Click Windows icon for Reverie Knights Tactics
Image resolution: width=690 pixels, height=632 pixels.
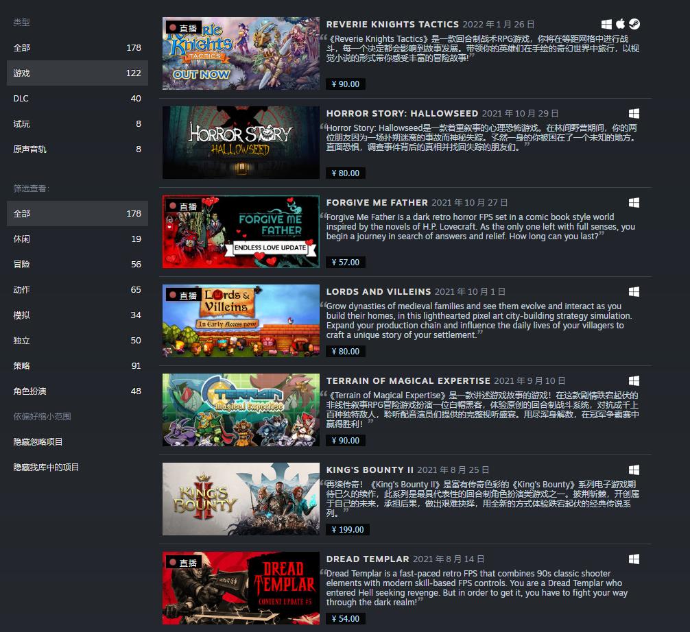point(606,24)
